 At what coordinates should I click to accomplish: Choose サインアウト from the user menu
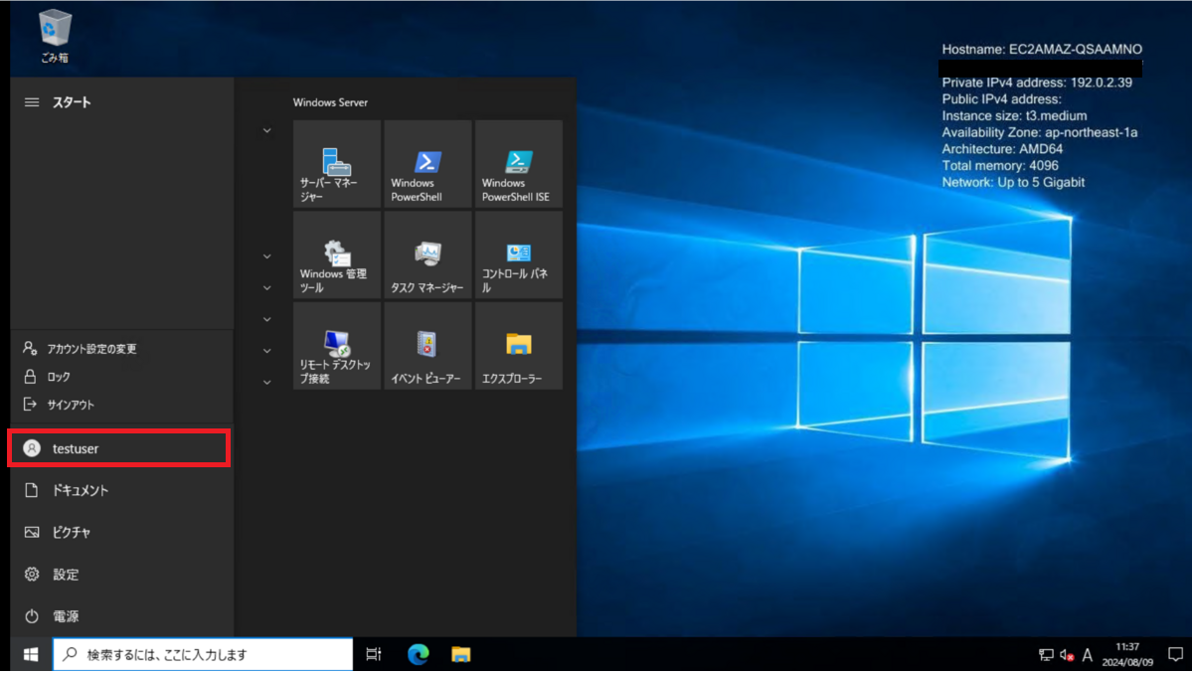tap(121, 405)
